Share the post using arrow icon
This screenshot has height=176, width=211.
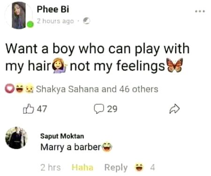[174, 109]
